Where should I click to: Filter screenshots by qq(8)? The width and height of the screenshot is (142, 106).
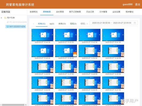pos(52,24)
